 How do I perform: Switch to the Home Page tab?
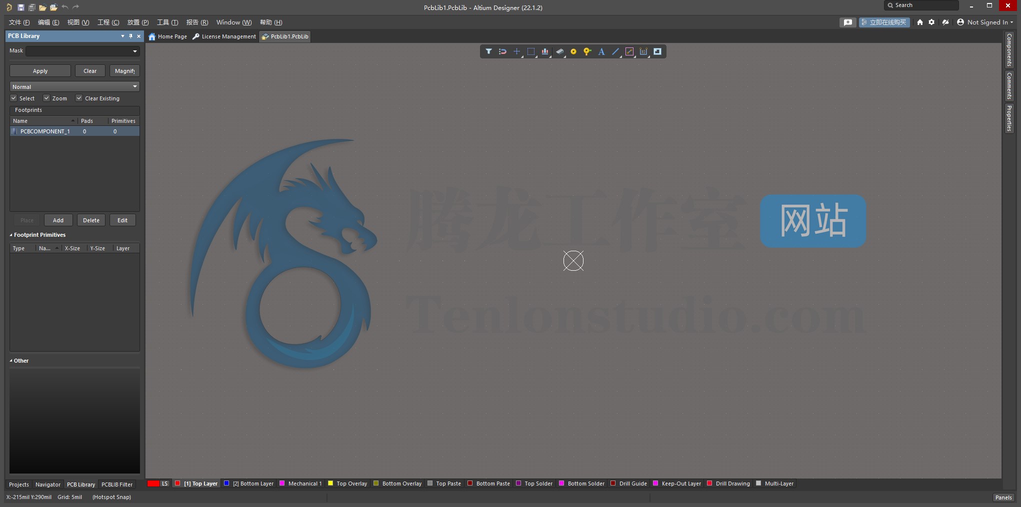168,36
